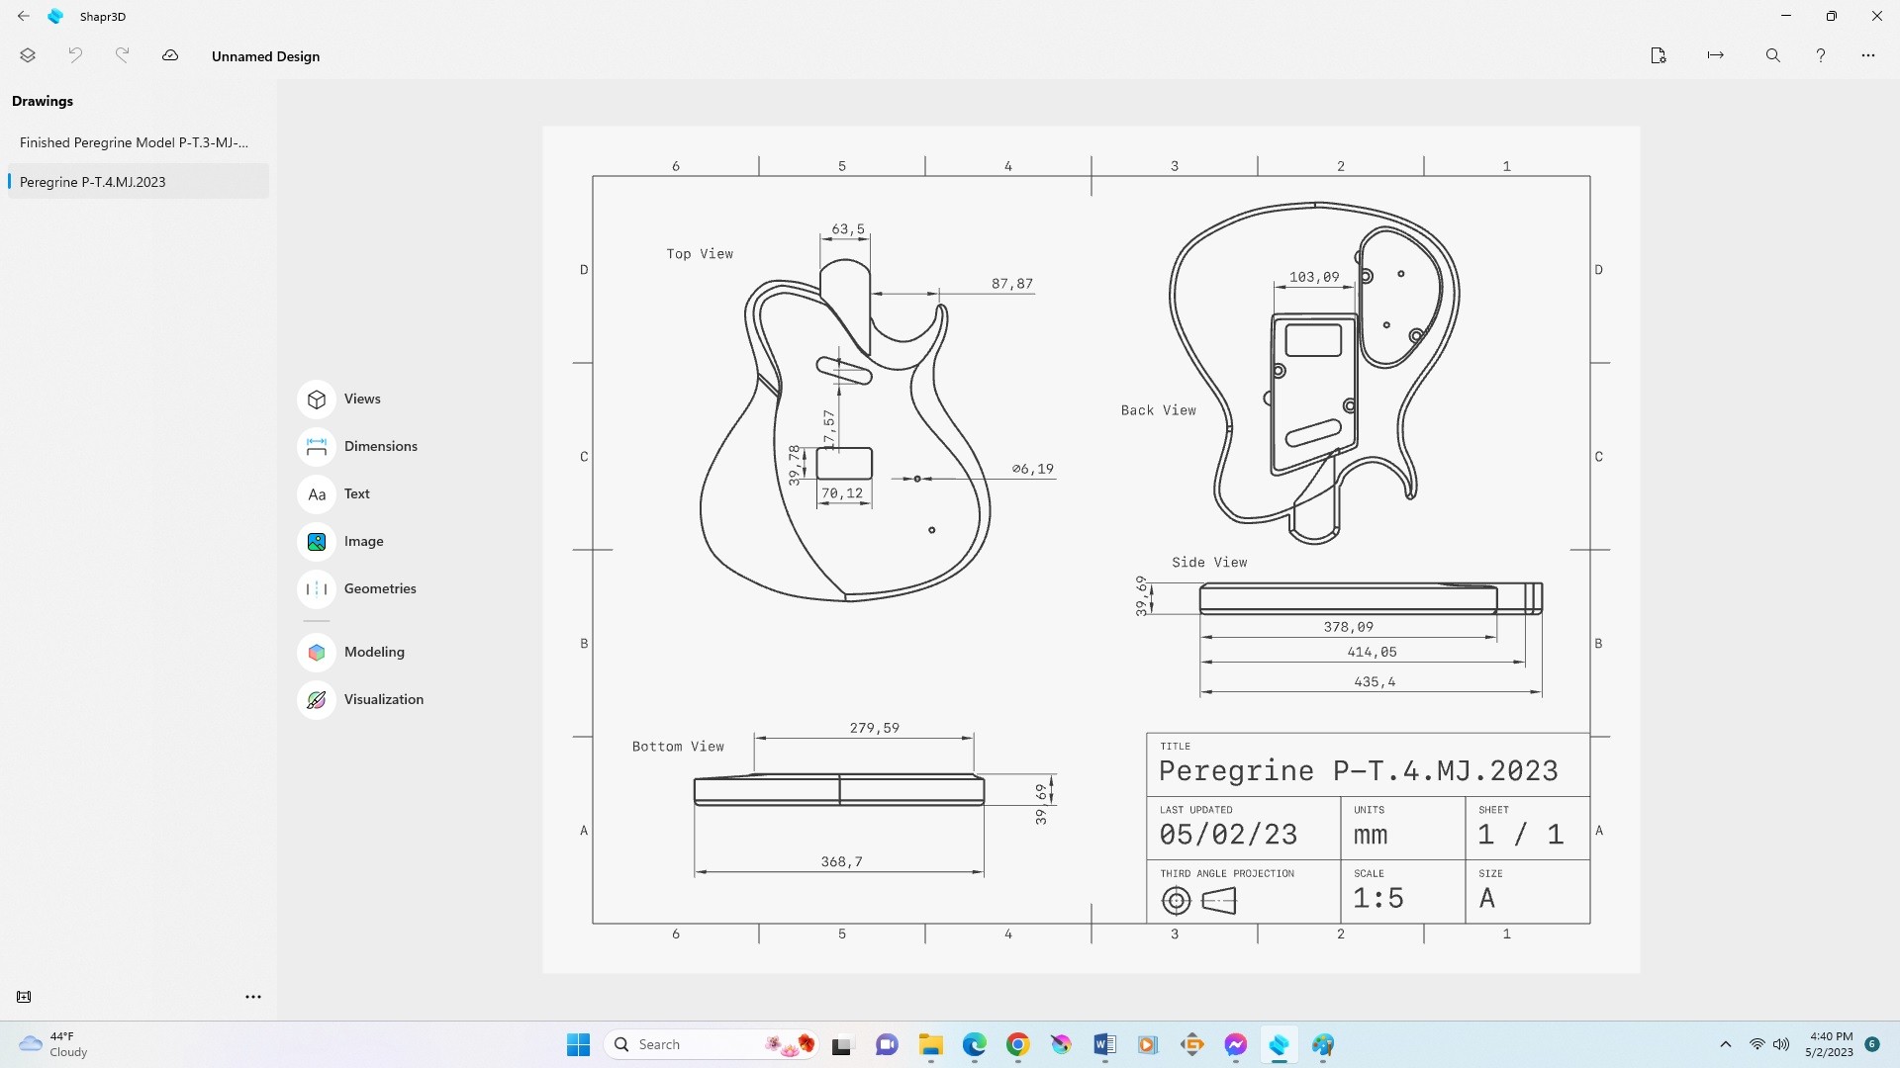This screenshot has height=1068, width=1900.
Task: Select the 368,7 dimension
Action: (842, 862)
